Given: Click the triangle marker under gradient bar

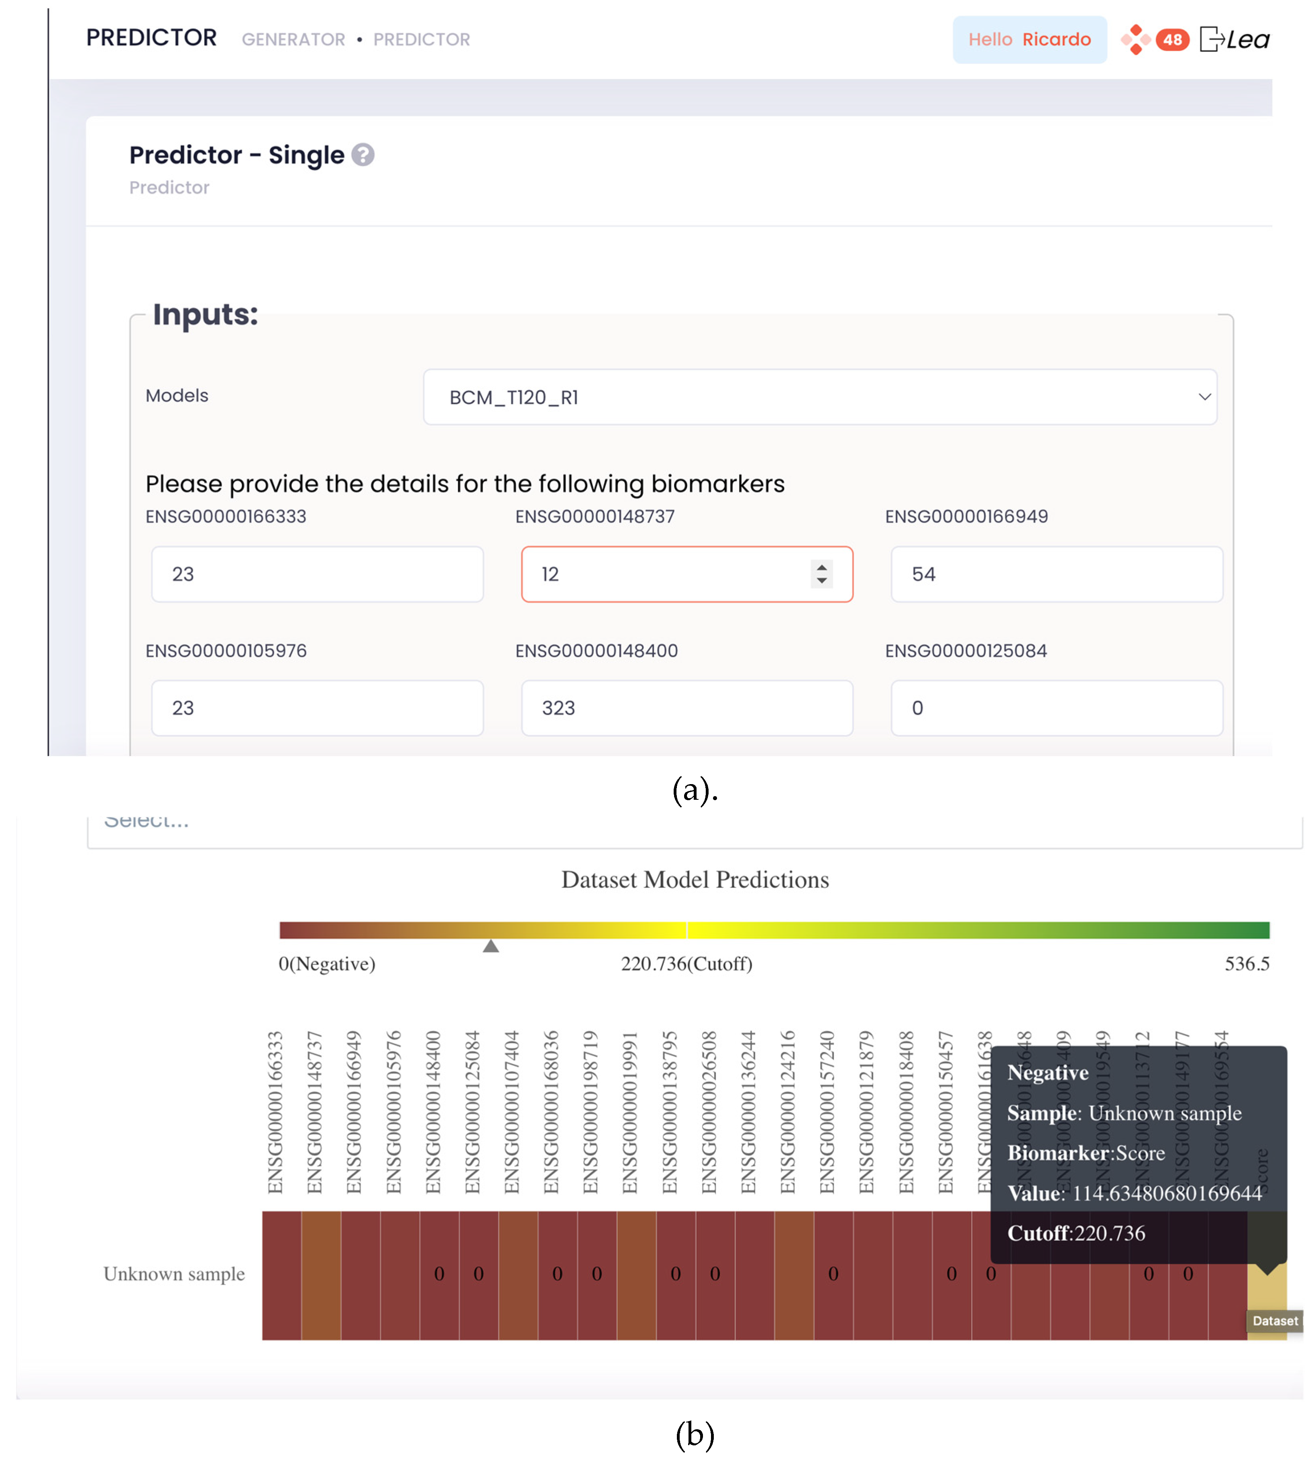Looking at the screenshot, I should pos(491,946).
